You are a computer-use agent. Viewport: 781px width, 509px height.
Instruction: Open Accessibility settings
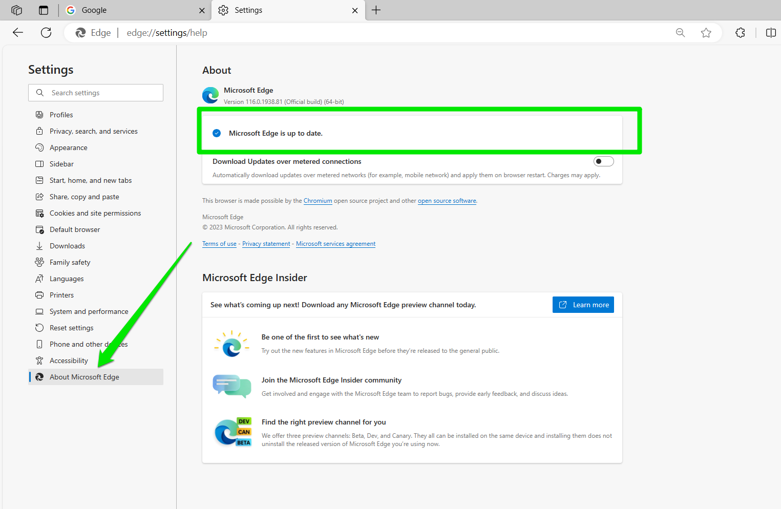(96, 360)
